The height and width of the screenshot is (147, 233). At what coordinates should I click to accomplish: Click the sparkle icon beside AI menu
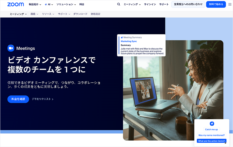46,4
